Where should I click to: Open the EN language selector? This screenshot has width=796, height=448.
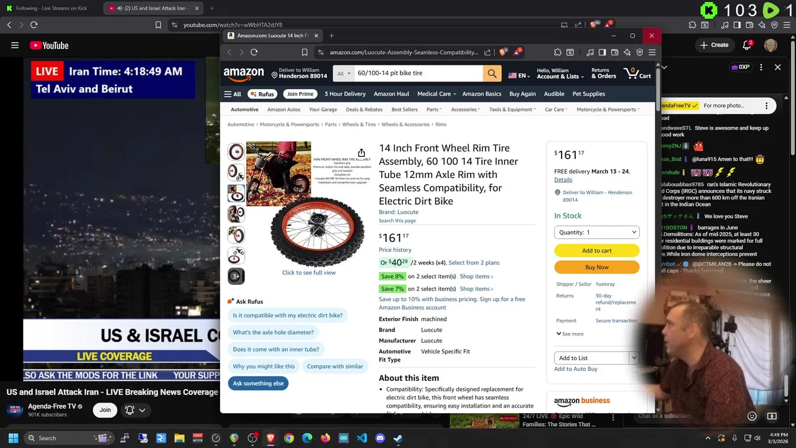(x=519, y=75)
